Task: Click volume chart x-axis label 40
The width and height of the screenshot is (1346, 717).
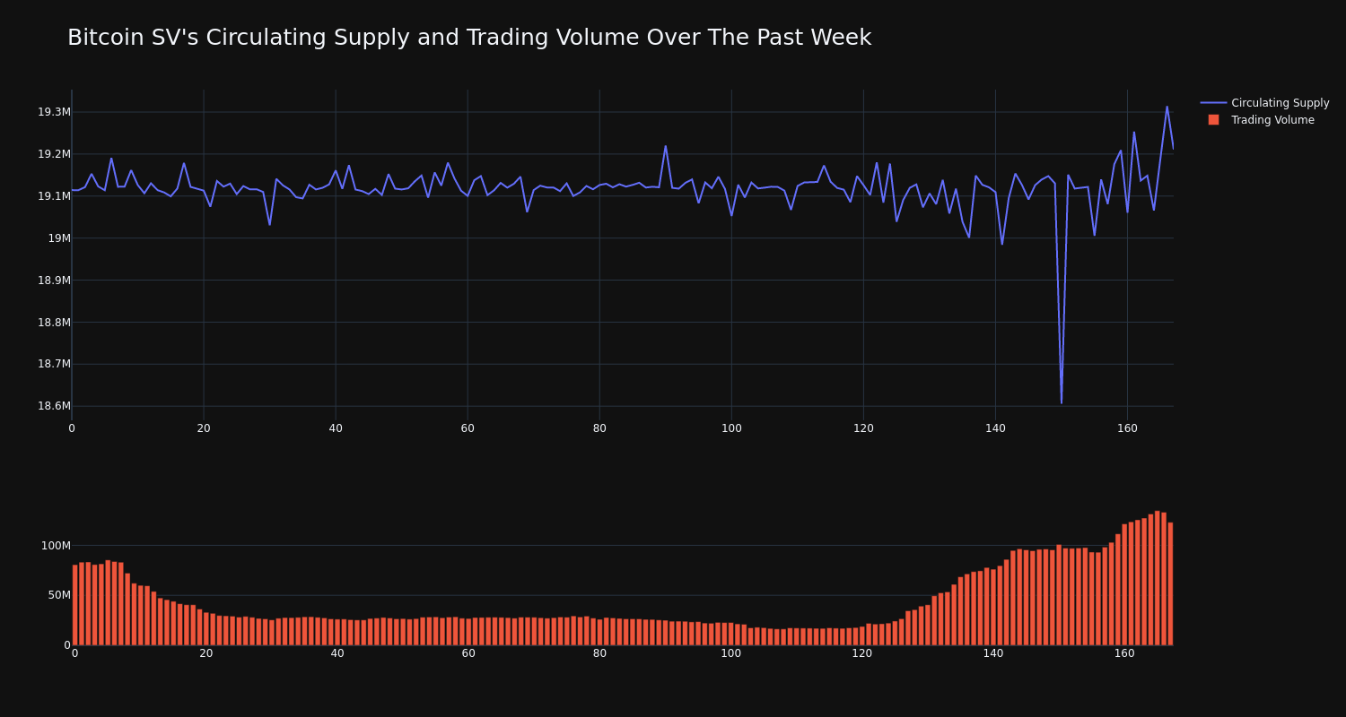Action: (337, 653)
